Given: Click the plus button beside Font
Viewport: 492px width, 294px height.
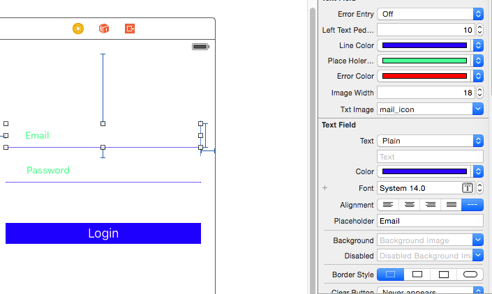Looking at the screenshot, I should [x=325, y=188].
